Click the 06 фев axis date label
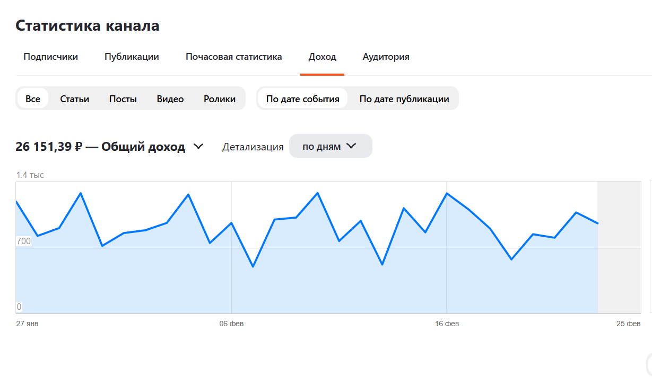 [231, 324]
